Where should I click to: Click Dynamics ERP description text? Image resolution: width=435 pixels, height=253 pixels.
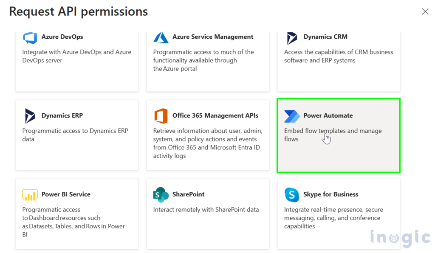coord(75,135)
